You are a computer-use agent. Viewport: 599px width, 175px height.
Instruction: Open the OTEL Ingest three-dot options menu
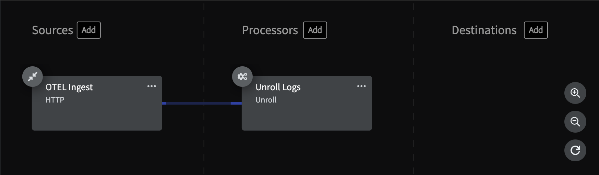pyautogui.click(x=152, y=86)
